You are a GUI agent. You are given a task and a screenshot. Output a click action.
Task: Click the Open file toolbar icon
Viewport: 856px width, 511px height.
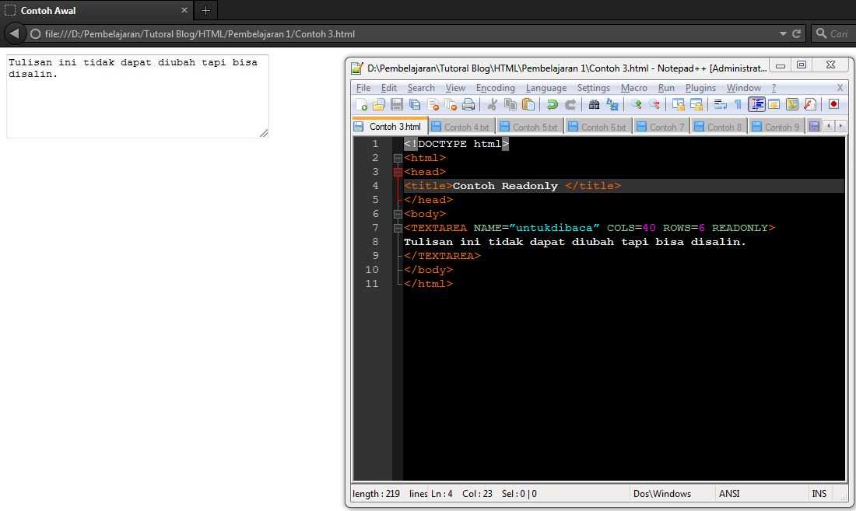click(x=379, y=105)
